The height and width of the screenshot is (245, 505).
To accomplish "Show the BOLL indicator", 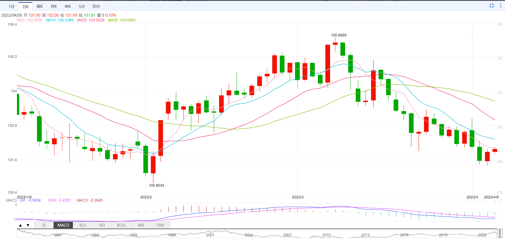I will click(x=122, y=225).
